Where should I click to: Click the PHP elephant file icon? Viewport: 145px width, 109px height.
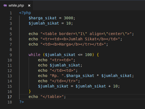[5, 6]
